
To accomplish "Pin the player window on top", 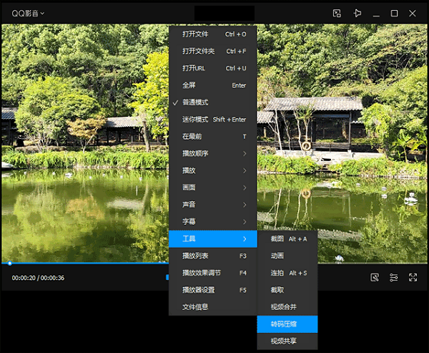I will tap(357, 14).
